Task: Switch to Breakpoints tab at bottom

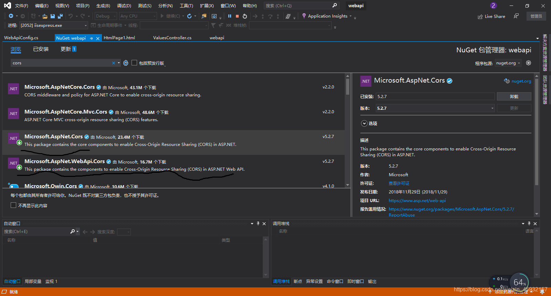Action: pos(298,282)
